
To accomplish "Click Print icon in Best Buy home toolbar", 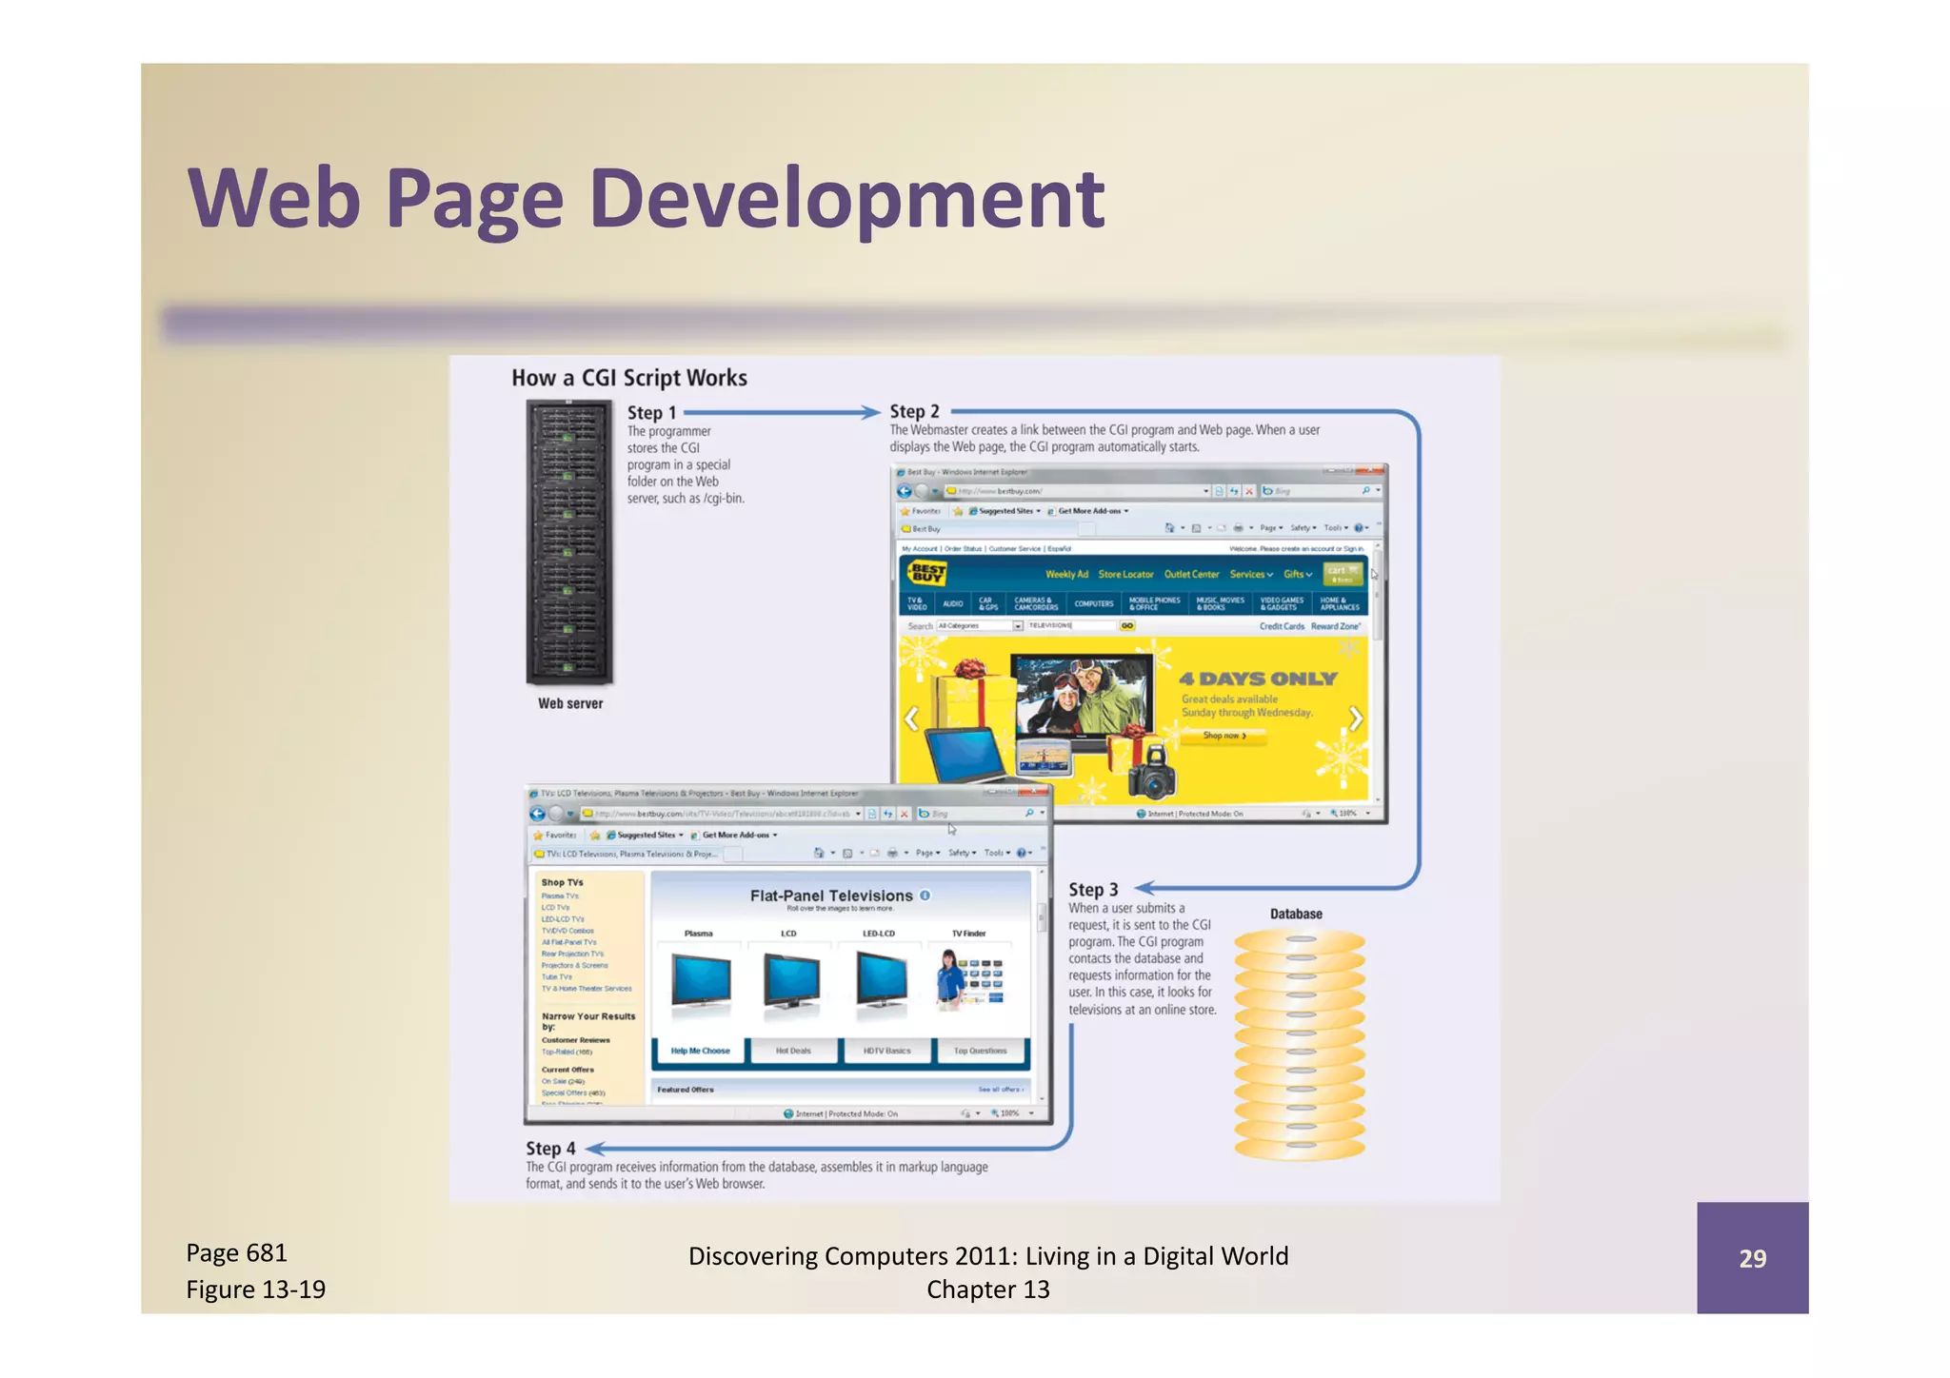I will [x=1238, y=527].
